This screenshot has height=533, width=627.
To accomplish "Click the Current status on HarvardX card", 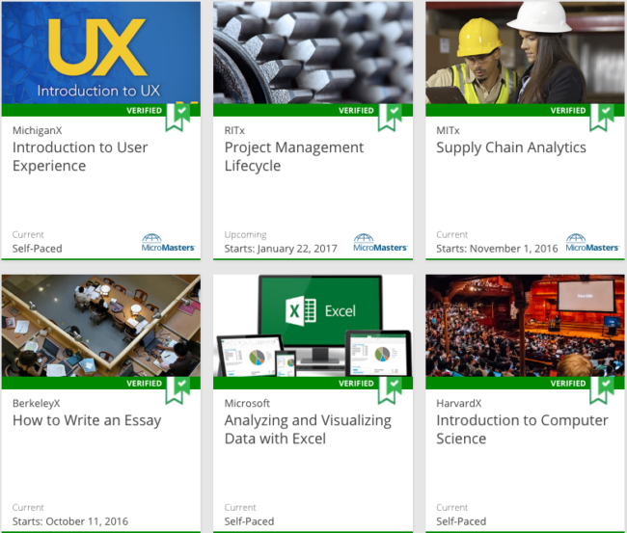I will coord(451,507).
